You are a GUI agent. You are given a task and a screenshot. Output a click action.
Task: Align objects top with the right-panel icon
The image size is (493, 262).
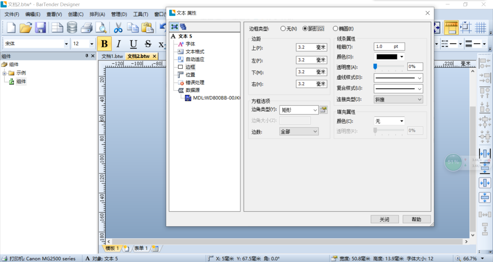coord(485,92)
